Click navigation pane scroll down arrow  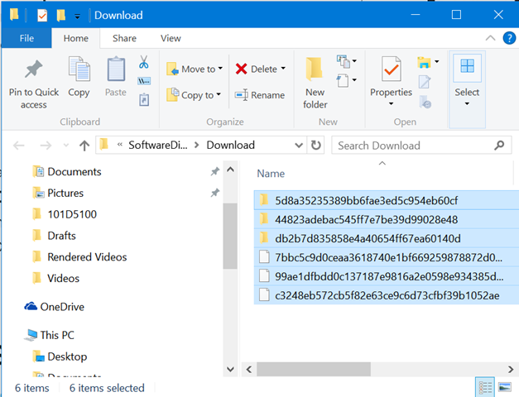pos(230,369)
